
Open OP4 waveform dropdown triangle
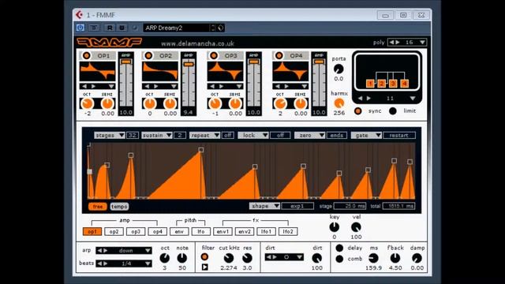click(304, 86)
